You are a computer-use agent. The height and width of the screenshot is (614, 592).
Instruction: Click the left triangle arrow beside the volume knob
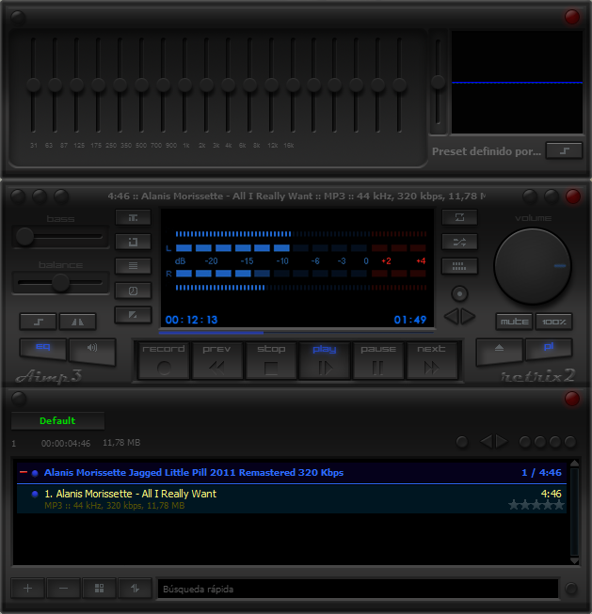coord(451,316)
